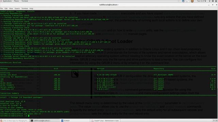Click 'ol7_developer_UEKR5' repository entry

[x=163, y=75]
